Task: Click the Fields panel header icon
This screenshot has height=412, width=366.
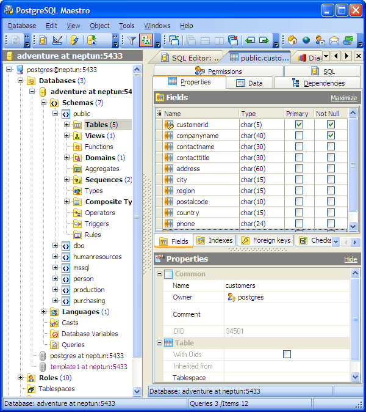Action: (160, 97)
